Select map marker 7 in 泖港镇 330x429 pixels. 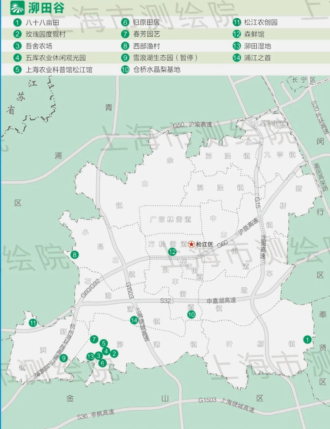pyautogui.click(x=94, y=339)
